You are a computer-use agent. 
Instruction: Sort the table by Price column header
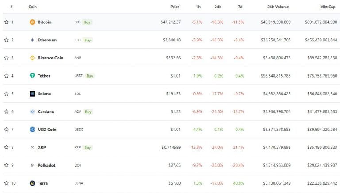coord(175,7)
